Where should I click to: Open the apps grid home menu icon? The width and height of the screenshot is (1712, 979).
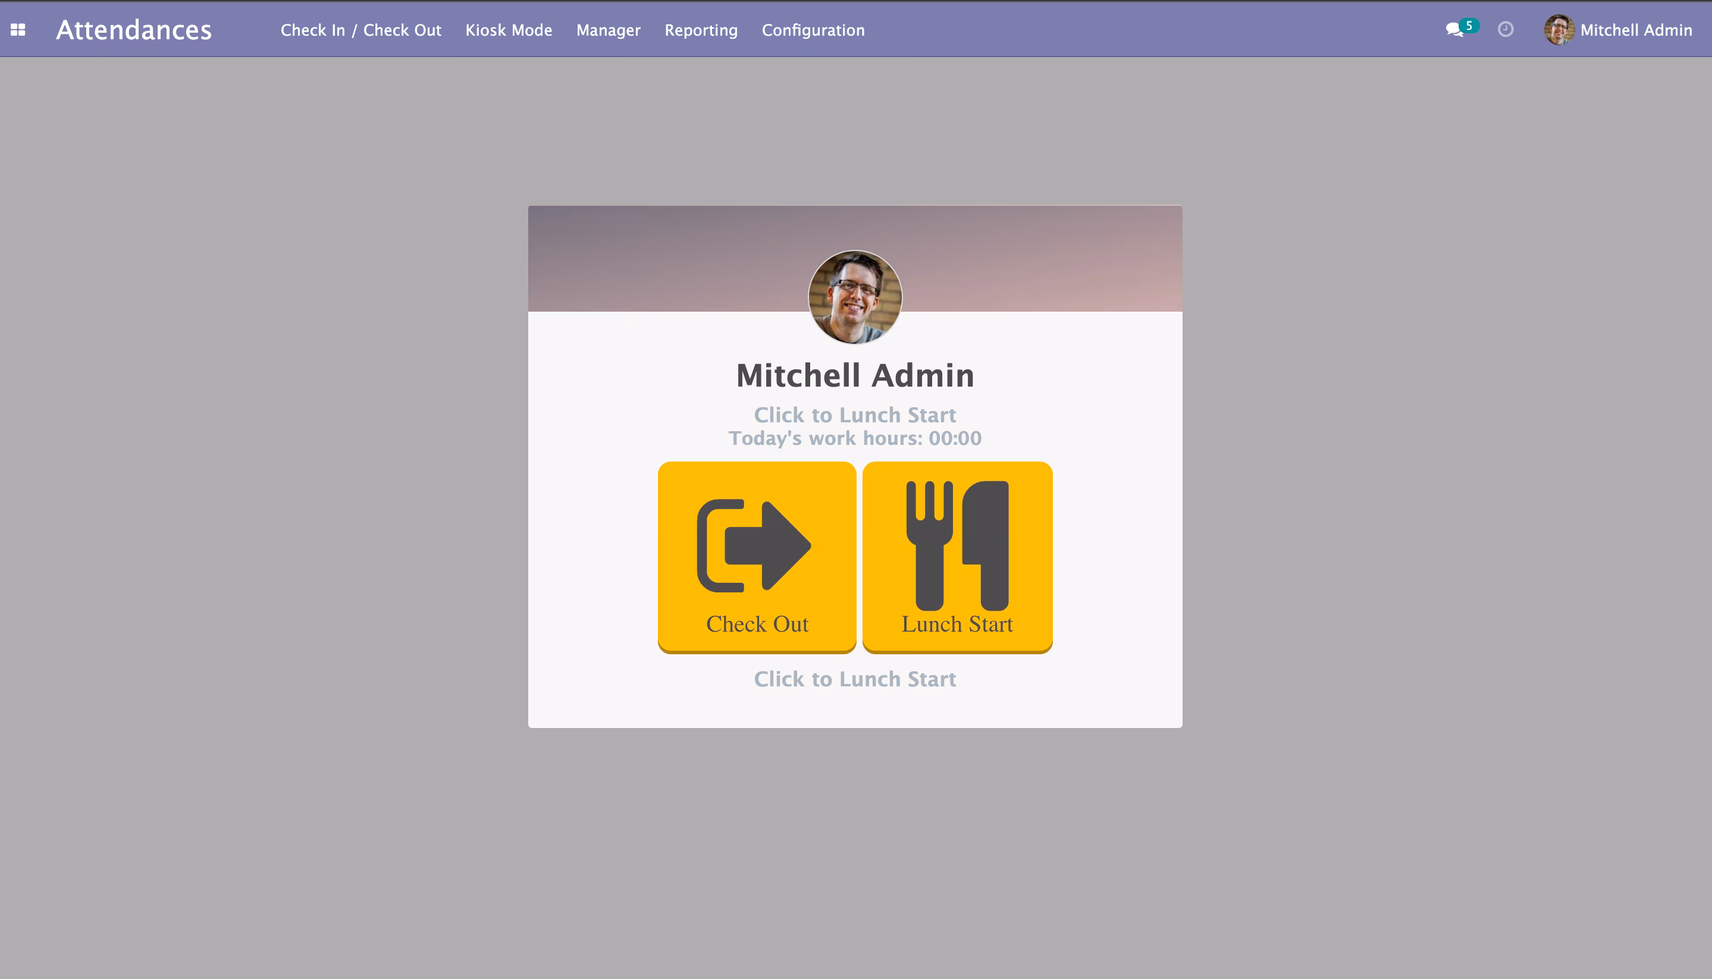tap(18, 30)
